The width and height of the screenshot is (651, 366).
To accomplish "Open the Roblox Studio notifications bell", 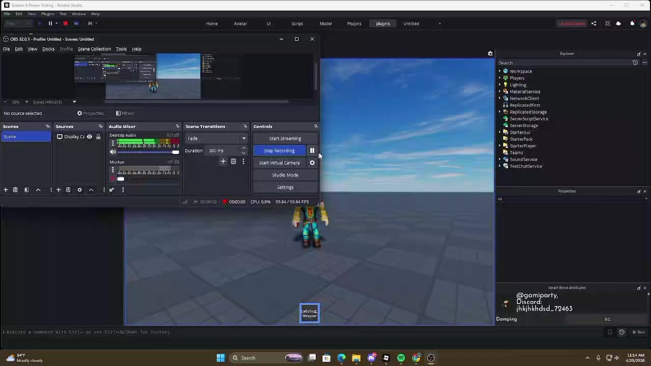I will 632,23.
